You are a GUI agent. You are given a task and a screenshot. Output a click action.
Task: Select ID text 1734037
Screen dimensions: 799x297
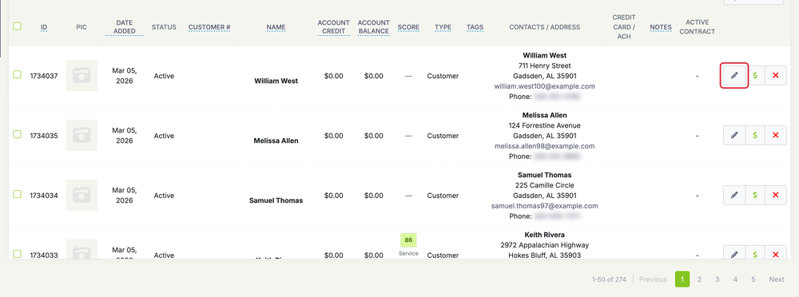[44, 76]
